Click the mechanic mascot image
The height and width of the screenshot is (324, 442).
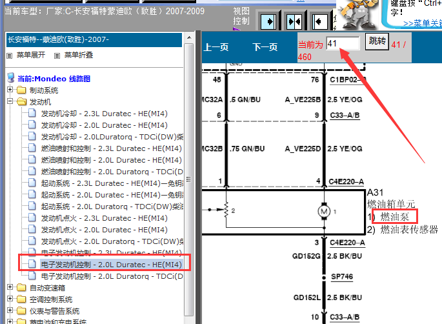point(358,14)
